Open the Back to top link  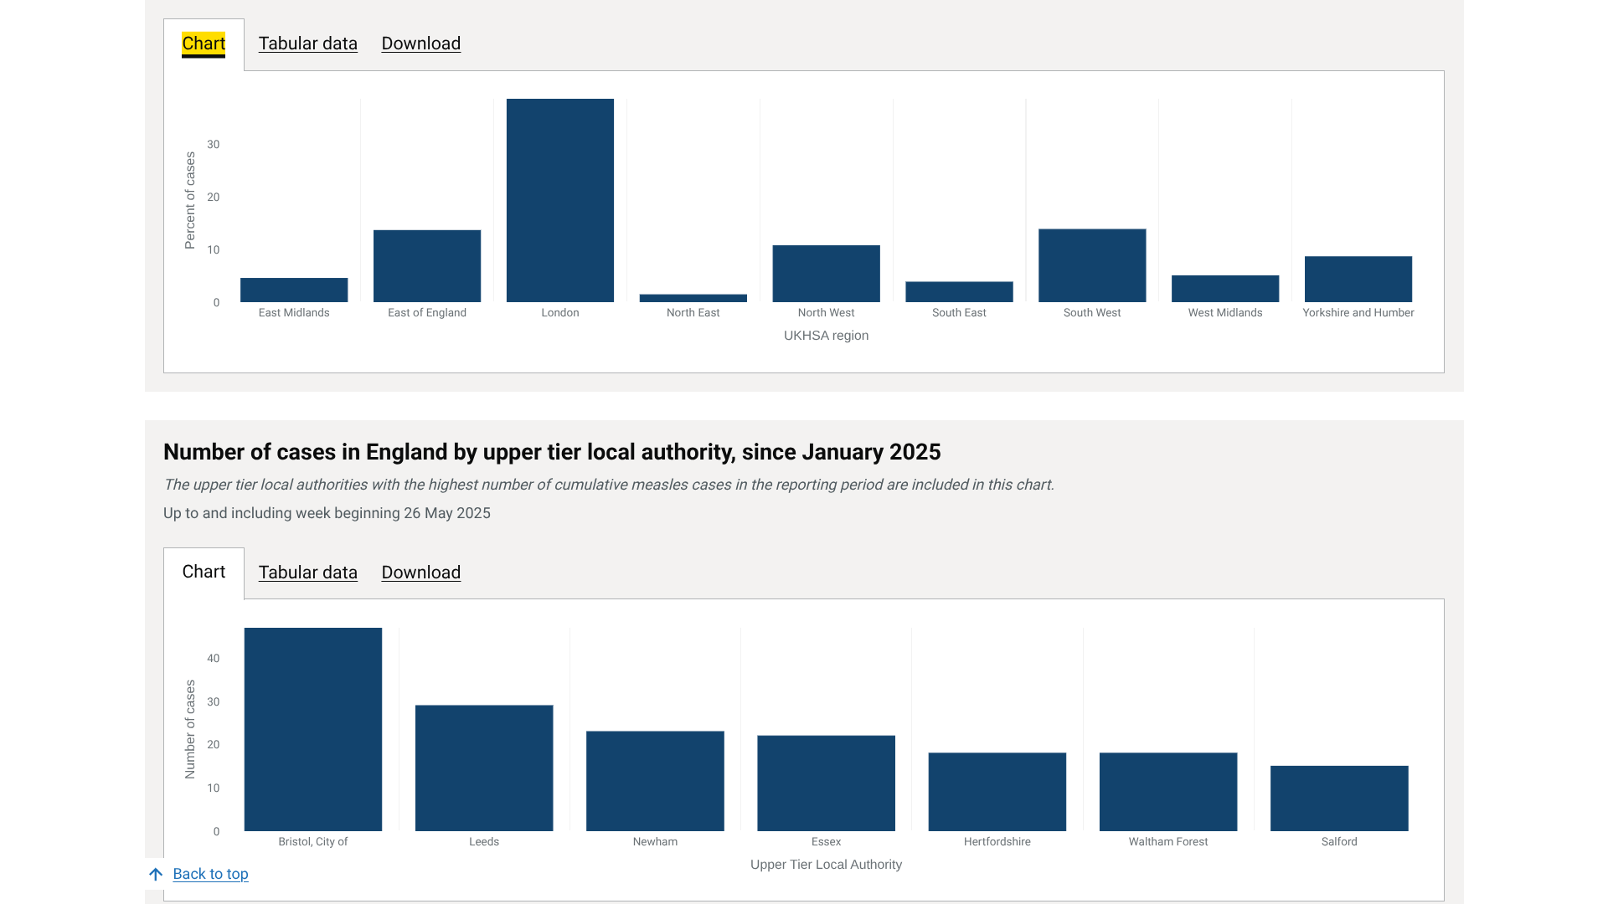click(x=210, y=874)
